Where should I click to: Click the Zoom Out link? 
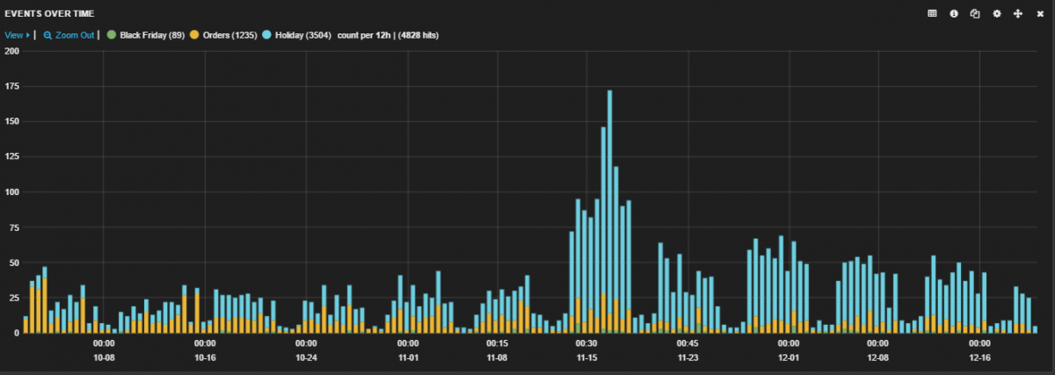[74, 35]
